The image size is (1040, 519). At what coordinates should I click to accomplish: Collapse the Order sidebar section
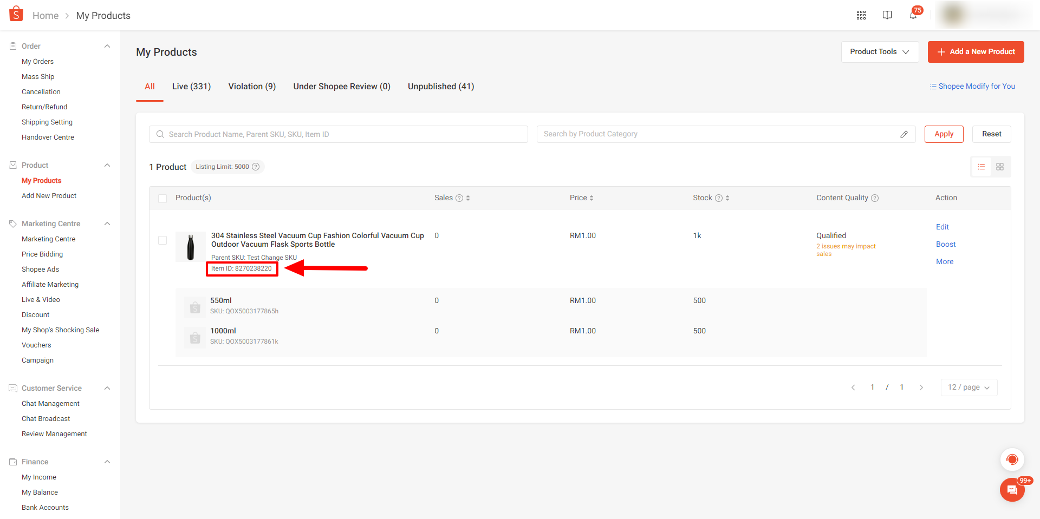pyautogui.click(x=107, y=46)
